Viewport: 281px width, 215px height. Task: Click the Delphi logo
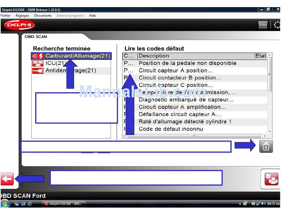pos(19,25)
